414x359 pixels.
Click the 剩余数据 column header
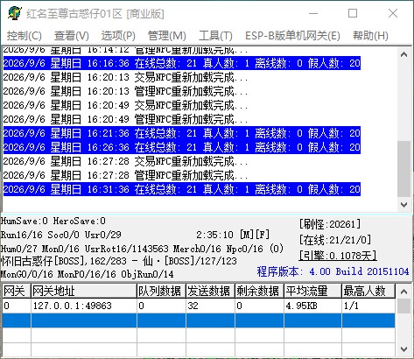pyautogui.click(x=259, y=291)
